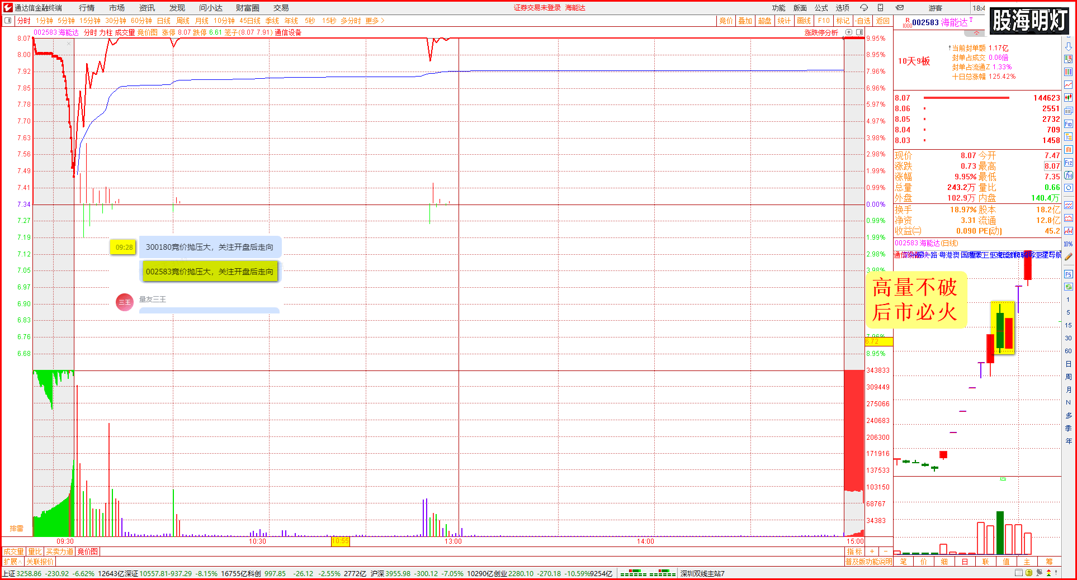Click the 竞价 toolbar button
This screenshot has height=580, width=1077.
point(726,21)
